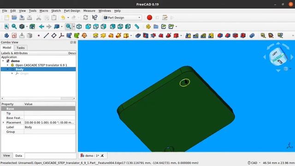Open additive primitive dropdown arrow
This screenshot has width=295, height=166.
131,36
